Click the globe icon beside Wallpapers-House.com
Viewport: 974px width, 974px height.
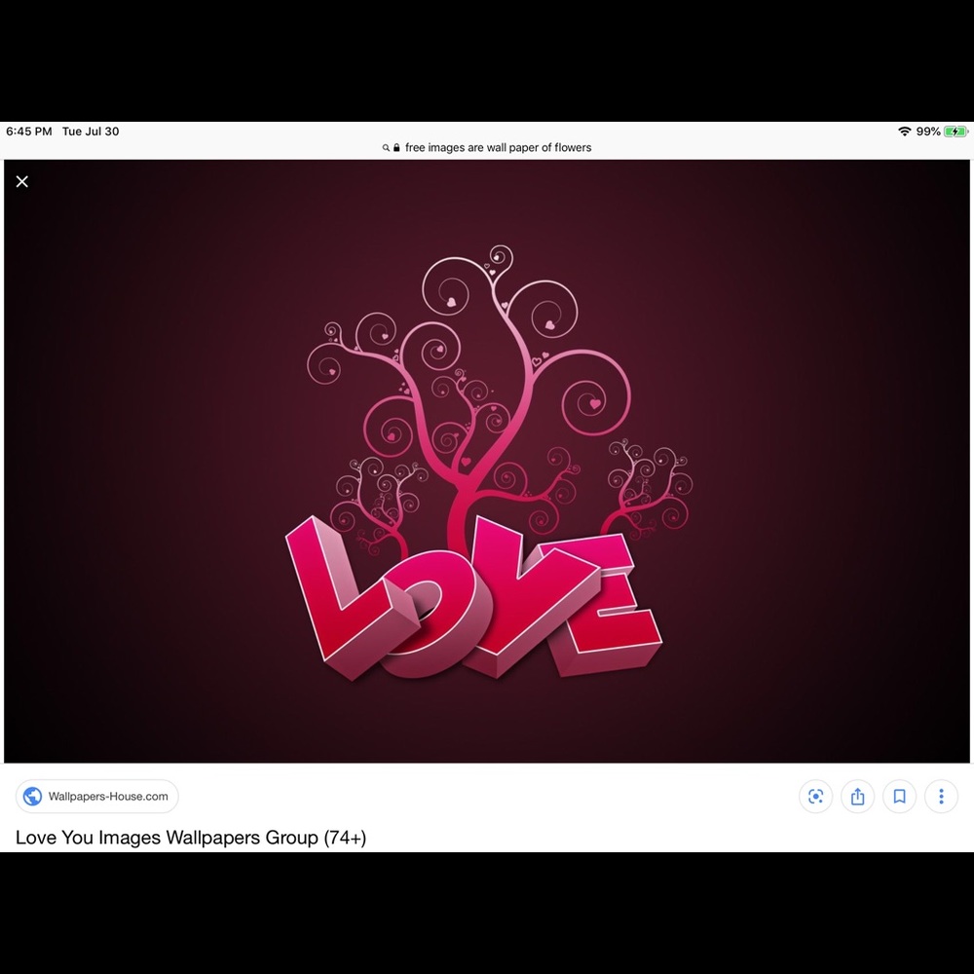point(33,797)
